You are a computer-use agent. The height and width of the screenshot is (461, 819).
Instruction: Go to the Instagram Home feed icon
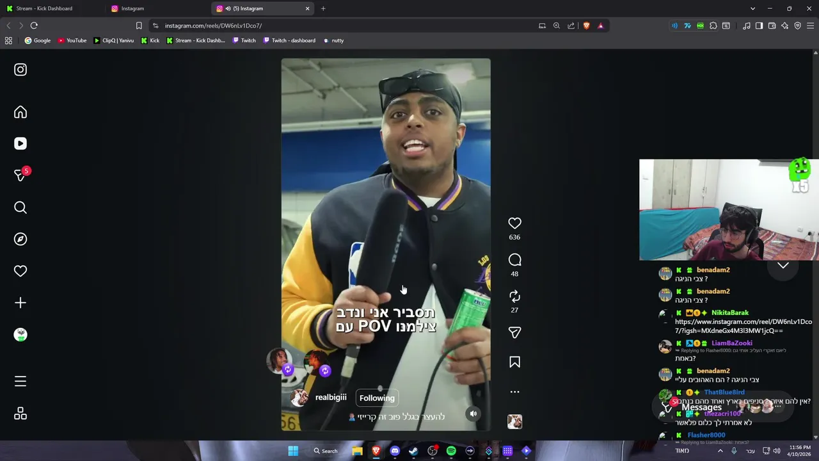point(20,112)
